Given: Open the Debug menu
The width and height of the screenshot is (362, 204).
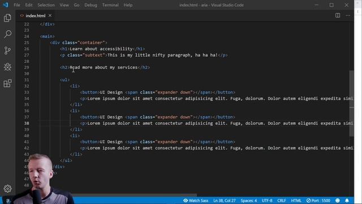Looking at the screenshot, I should coord(90,5).
